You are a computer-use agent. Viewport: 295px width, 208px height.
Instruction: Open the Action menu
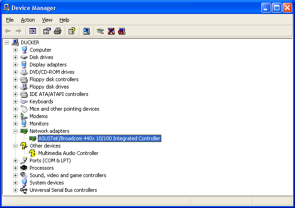28,20
